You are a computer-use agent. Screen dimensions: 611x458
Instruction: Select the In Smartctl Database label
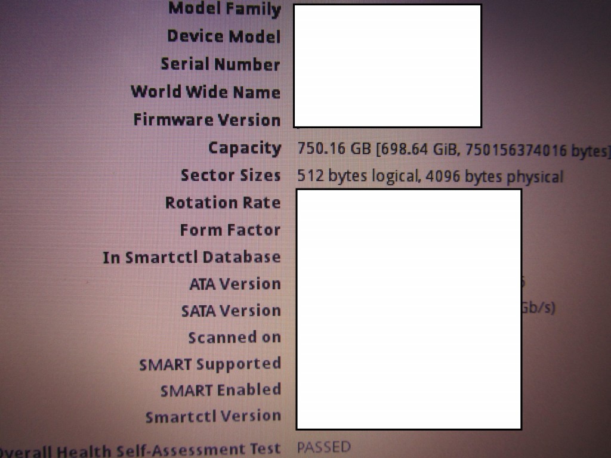coord(192,257)
